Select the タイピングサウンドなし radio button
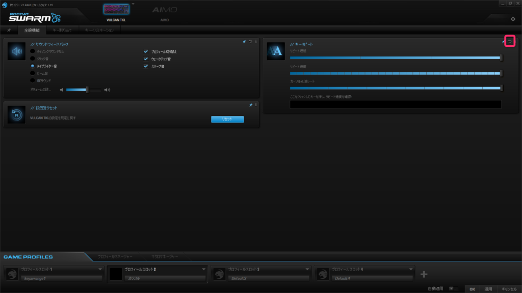Image resolution: width=522 pixels, height=293 pixels. click(x=32, y=51)
